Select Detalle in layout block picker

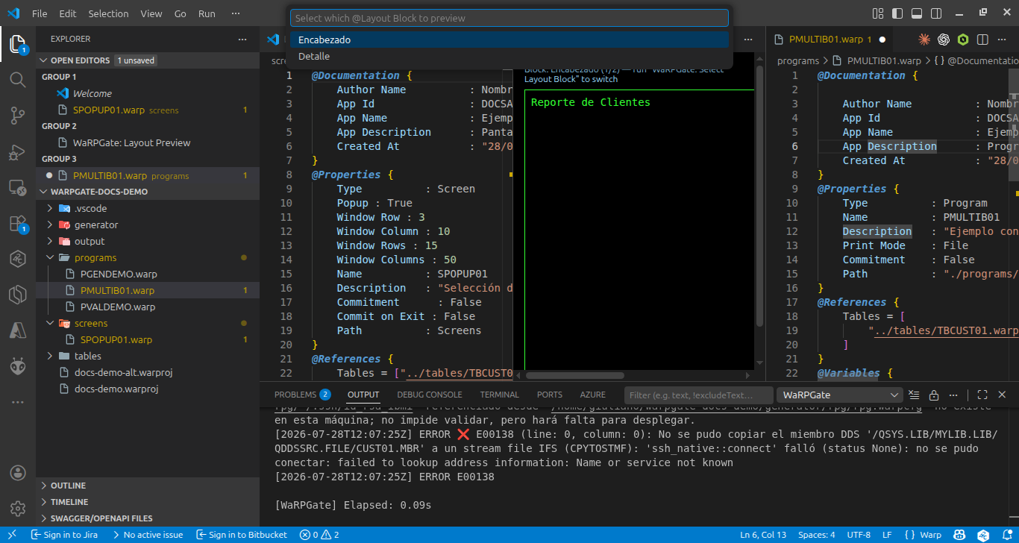point(509,56)
